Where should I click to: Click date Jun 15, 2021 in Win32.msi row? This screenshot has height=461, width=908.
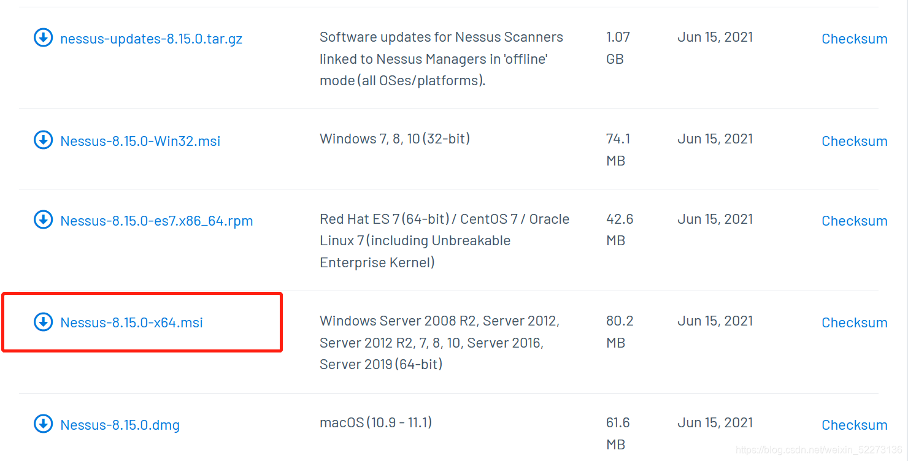pyautogui.click(x=715, y=139)
